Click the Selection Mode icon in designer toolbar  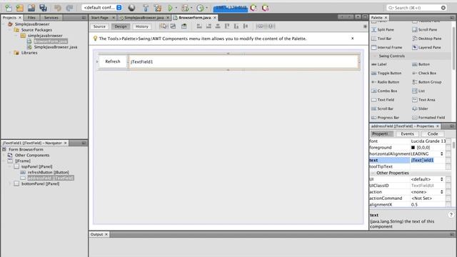click(163, 26)
